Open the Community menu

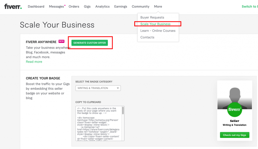tap(141, 7)
